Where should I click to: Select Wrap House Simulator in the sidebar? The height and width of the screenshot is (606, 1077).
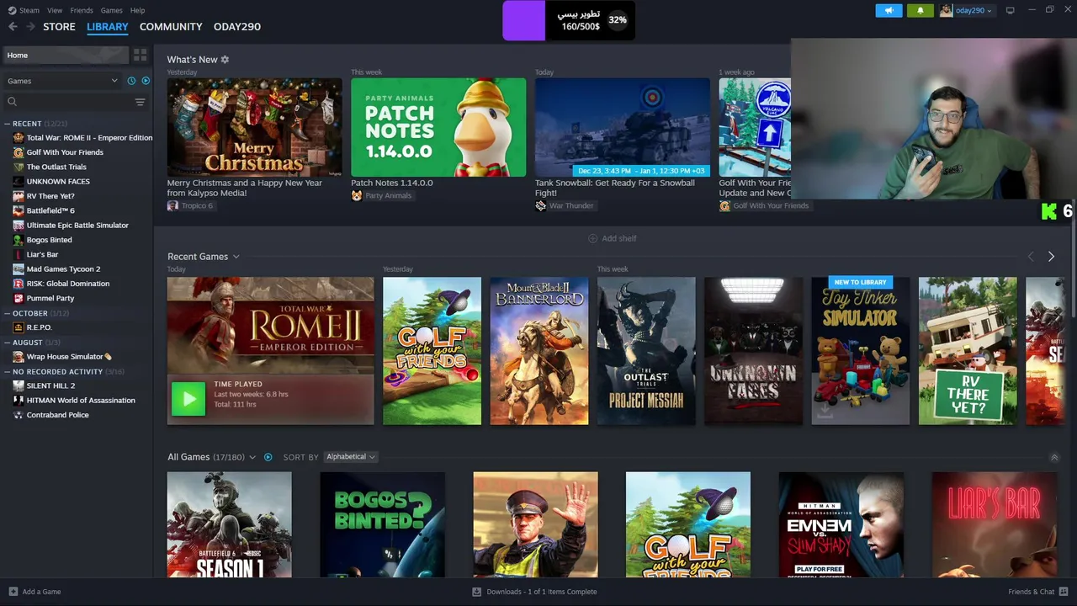pos(69,357)
